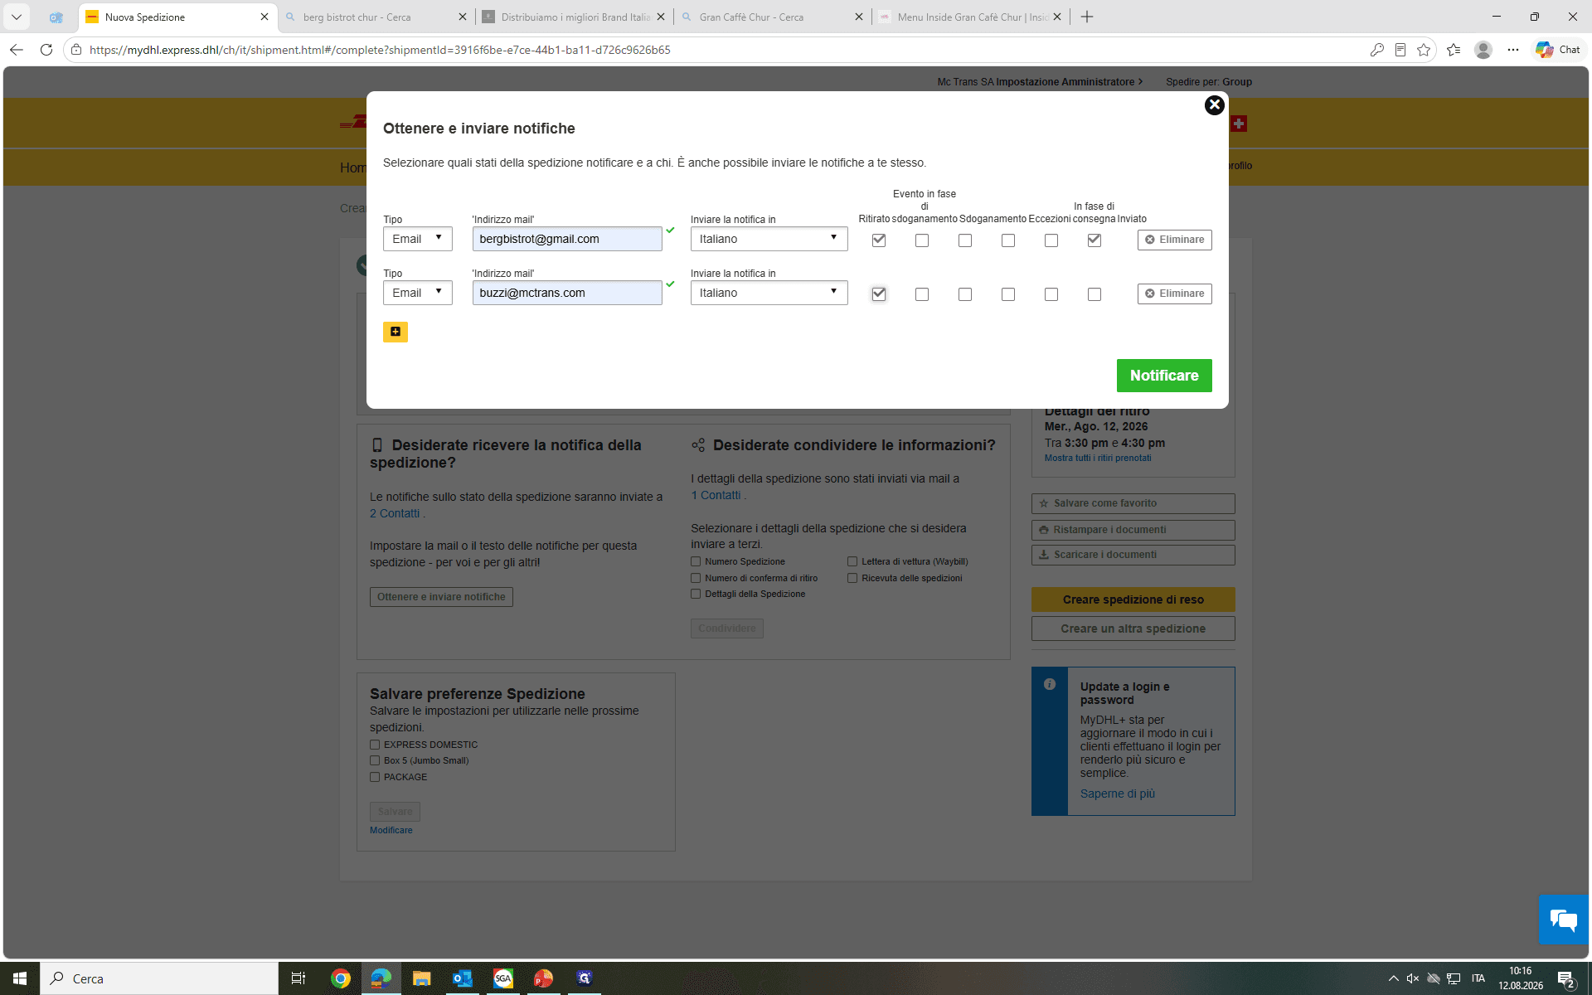
Task: Check Eccezioni for buzzi@mctrans.com row
Action: tap(1008, 294)
